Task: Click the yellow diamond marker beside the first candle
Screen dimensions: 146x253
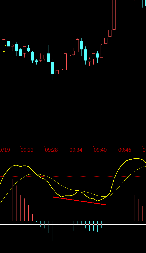Action: coord(4,52)
